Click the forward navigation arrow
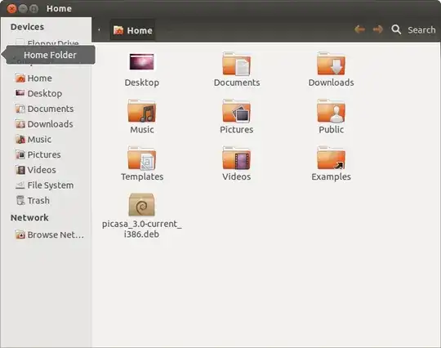 (x=378, y=29)
